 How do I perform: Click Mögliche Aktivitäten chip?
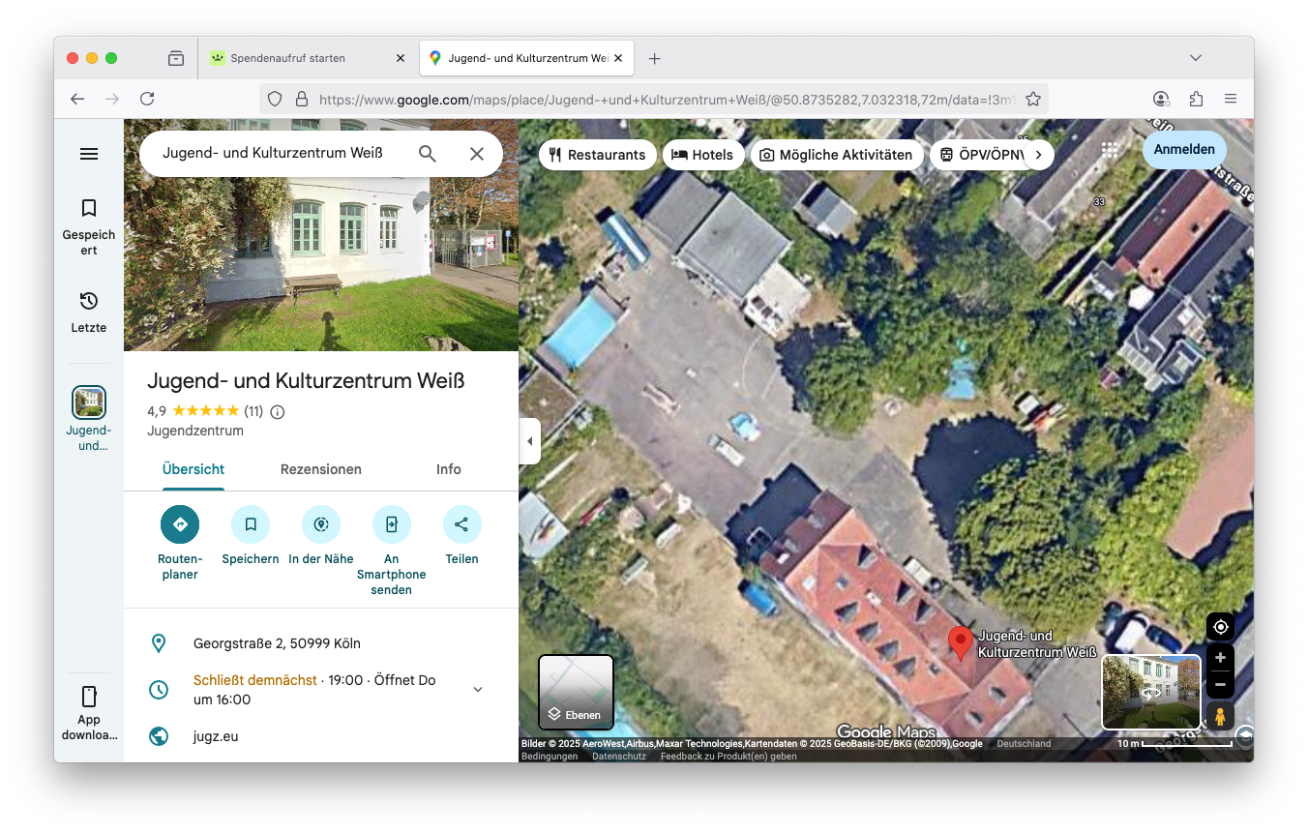tap(836, 155)
